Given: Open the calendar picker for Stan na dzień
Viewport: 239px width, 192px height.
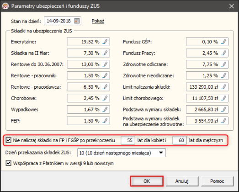Looking at the screenshot, I should (x=77, y=21).
